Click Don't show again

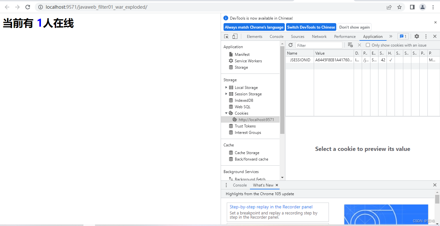(355, 27)
